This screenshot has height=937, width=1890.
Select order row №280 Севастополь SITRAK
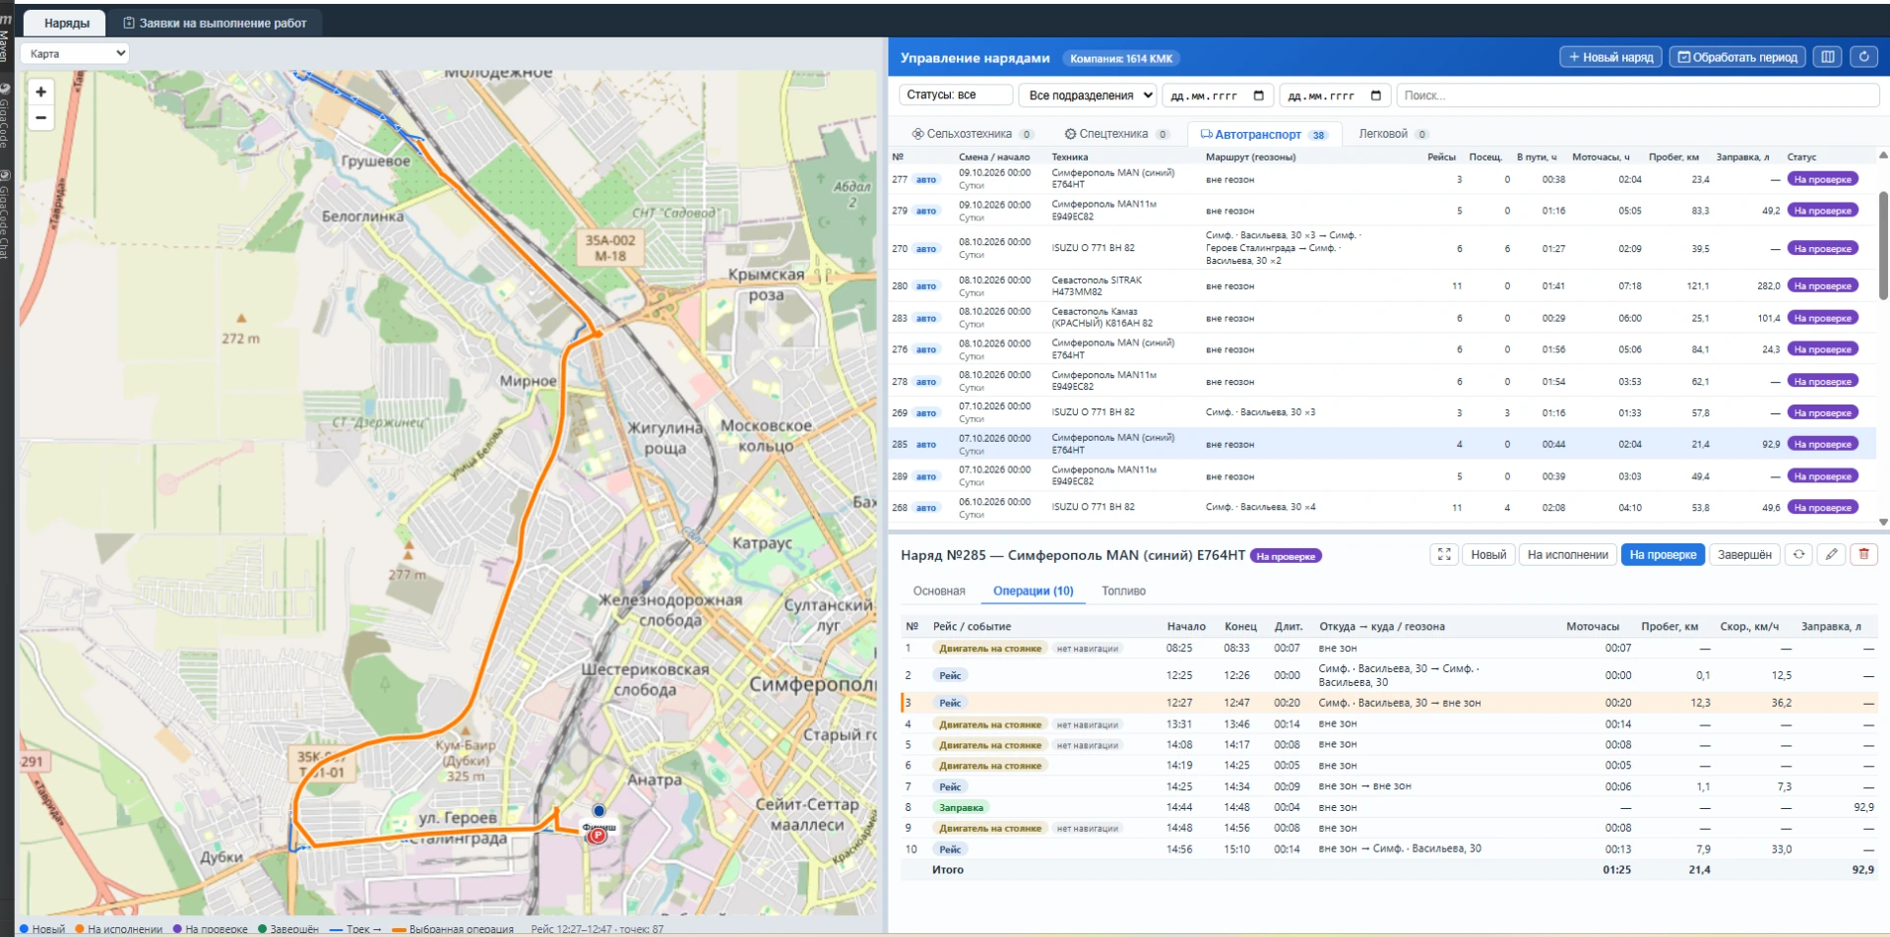[1382, 286]
